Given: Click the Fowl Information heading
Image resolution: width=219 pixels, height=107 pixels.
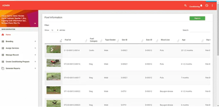Looking at the screenshot, I should [x=53, y=17].
